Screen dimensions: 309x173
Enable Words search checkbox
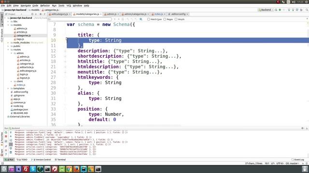176,19
